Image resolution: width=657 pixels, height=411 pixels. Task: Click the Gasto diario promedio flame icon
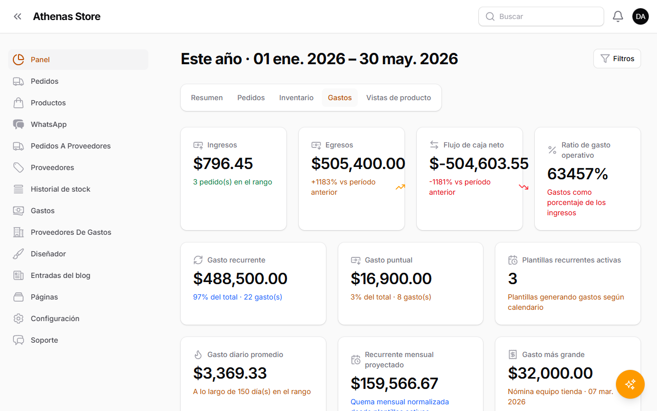click(x=198, y=354)
